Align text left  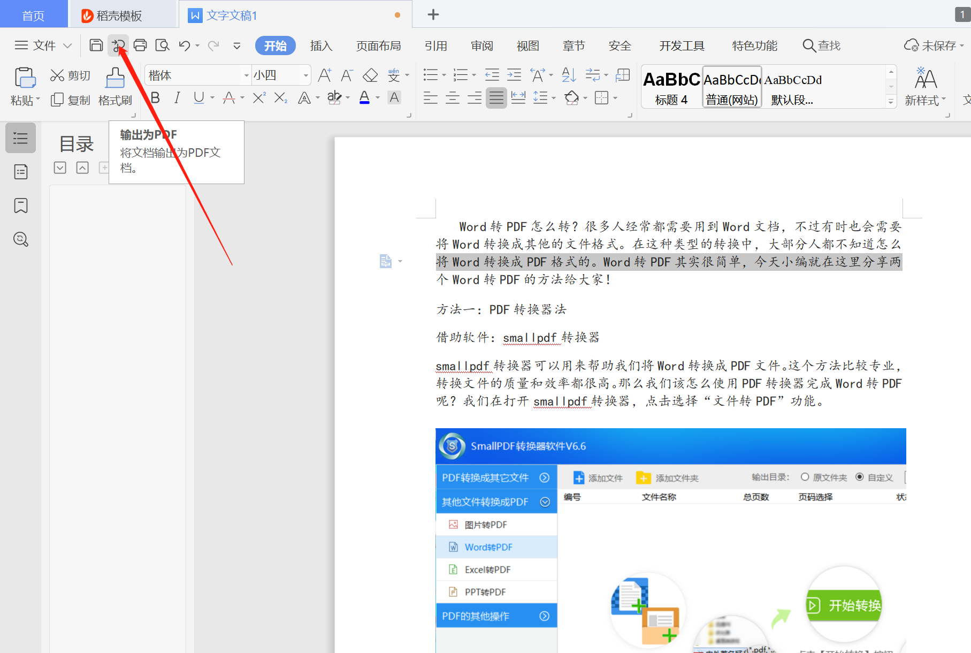pyautogui.click(x=430, y=98)
